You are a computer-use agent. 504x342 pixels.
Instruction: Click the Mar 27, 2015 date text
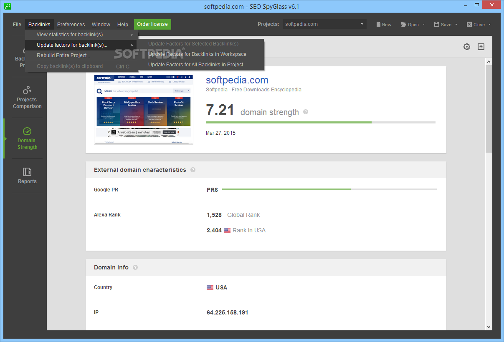(220, 133)
